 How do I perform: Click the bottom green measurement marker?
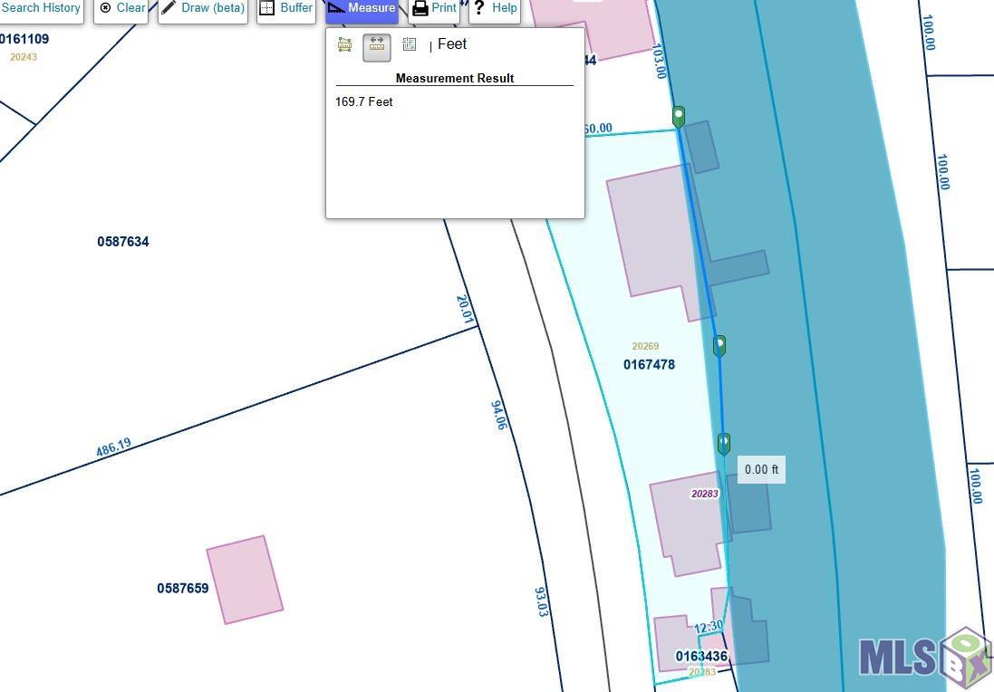724,444
